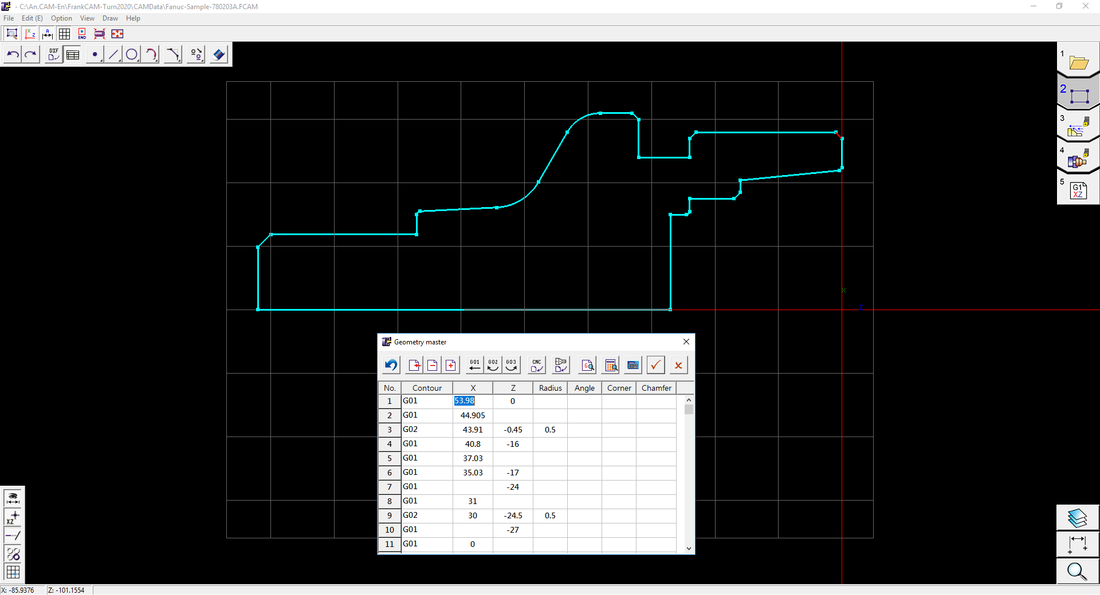
Task: Insert a G02 clockwise arc
Action: (x=493, y=365)
